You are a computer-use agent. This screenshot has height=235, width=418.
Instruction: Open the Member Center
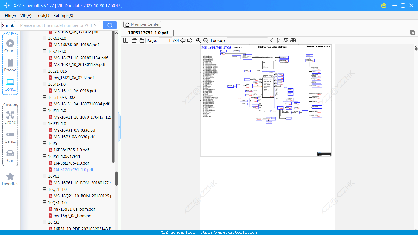(142, 24)
